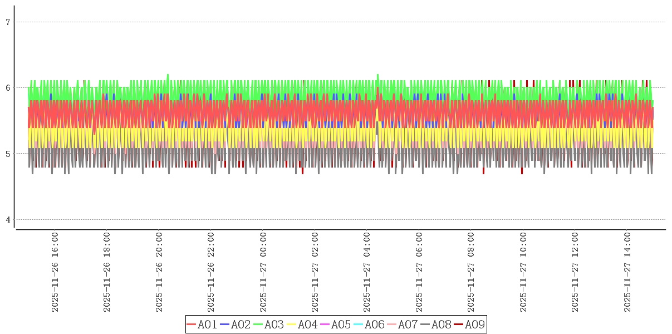Select the 2025-11-27 14:00 axis label
This screenshot has height=334, width=672.
pos(627,272)
